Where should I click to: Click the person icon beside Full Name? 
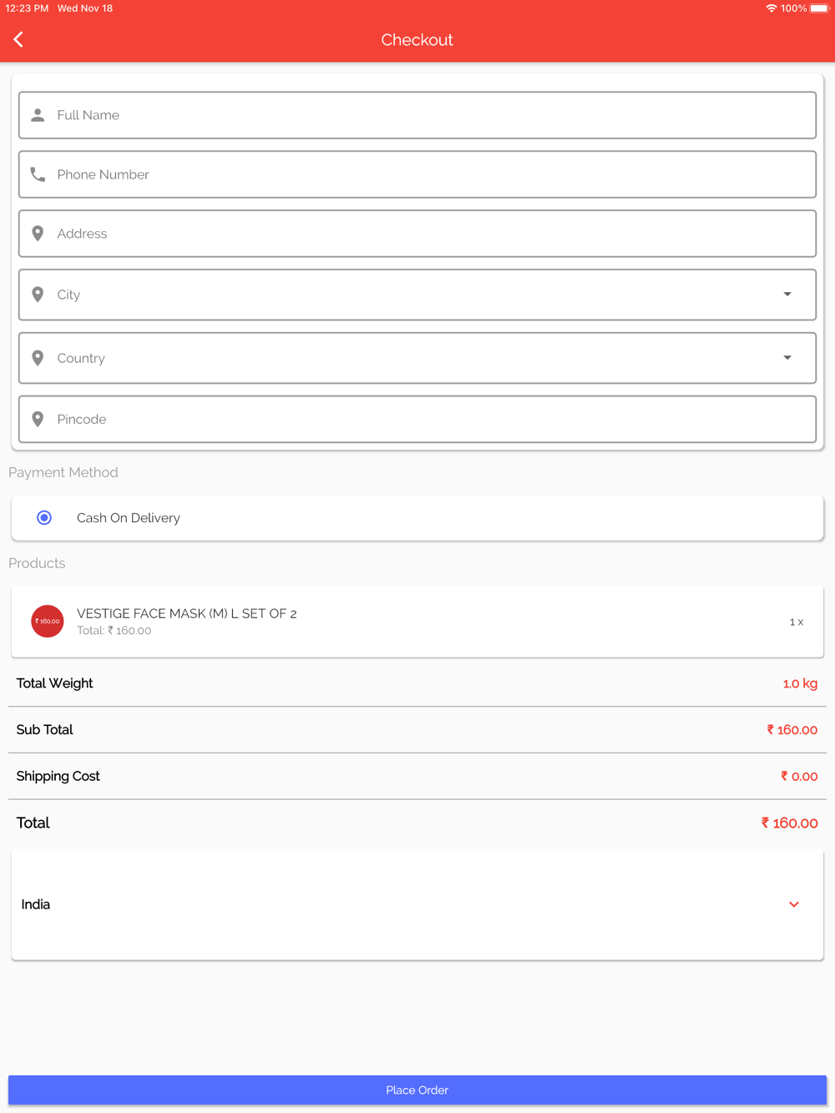click(x=38, y=115)
